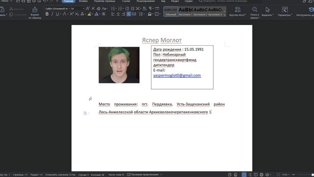The width and height of the screenshot is (314, 177).
Task: Click the distributed alignment icon
Action: coord(134,14)
